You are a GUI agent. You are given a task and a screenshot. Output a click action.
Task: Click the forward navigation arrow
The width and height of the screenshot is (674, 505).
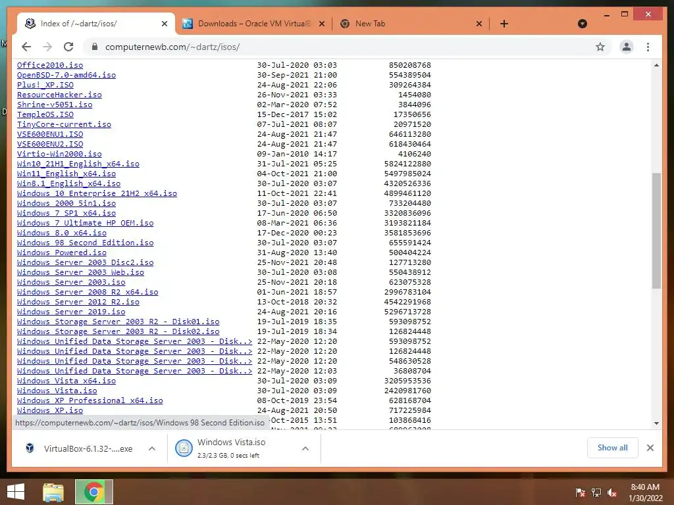pos(47,47)
